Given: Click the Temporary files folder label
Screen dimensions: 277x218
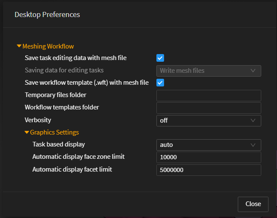Looking at the screenshot, I should point(55,95).
